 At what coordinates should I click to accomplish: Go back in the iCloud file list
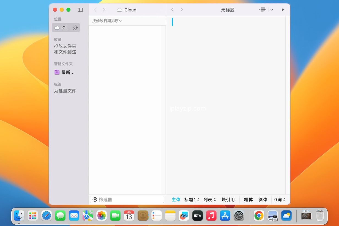(95, 10)
